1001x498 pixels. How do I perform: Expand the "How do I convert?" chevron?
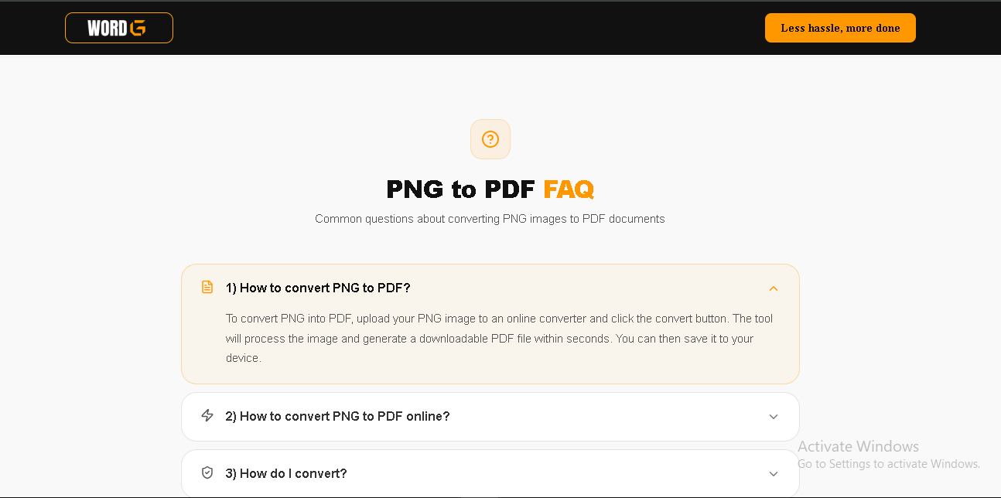[773, 474]
